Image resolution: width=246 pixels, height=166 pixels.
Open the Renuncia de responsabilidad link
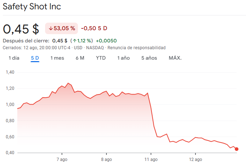point(136,47)
